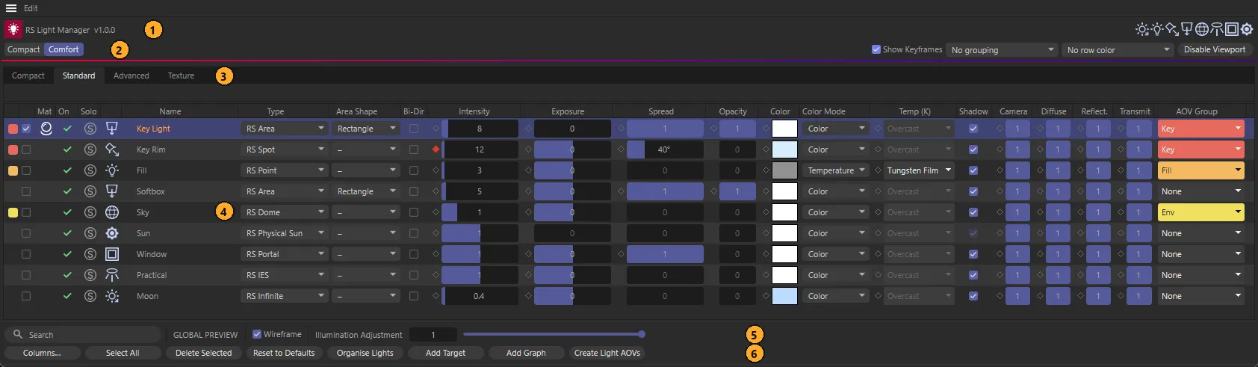
Task: Solo the Fill light
Action: click(x=90, y=170)
